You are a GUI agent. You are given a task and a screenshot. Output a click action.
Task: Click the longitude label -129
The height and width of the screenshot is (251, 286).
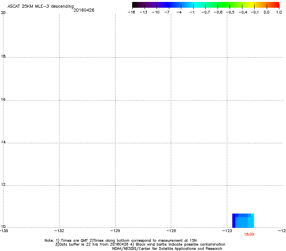pos(115,231)
